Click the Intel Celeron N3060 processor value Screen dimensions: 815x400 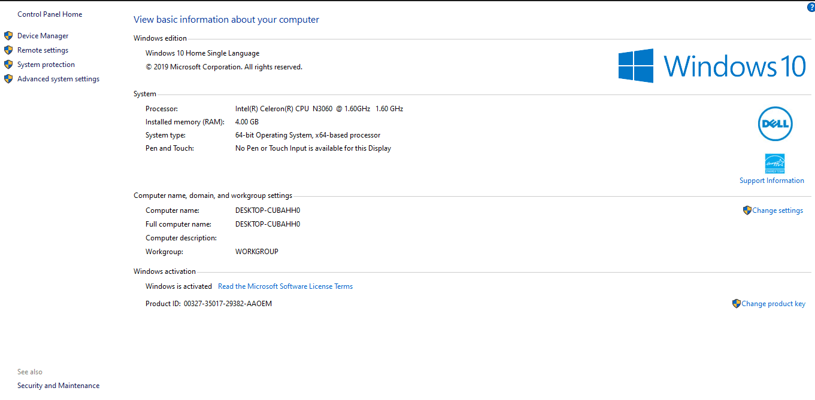point(319,109)
